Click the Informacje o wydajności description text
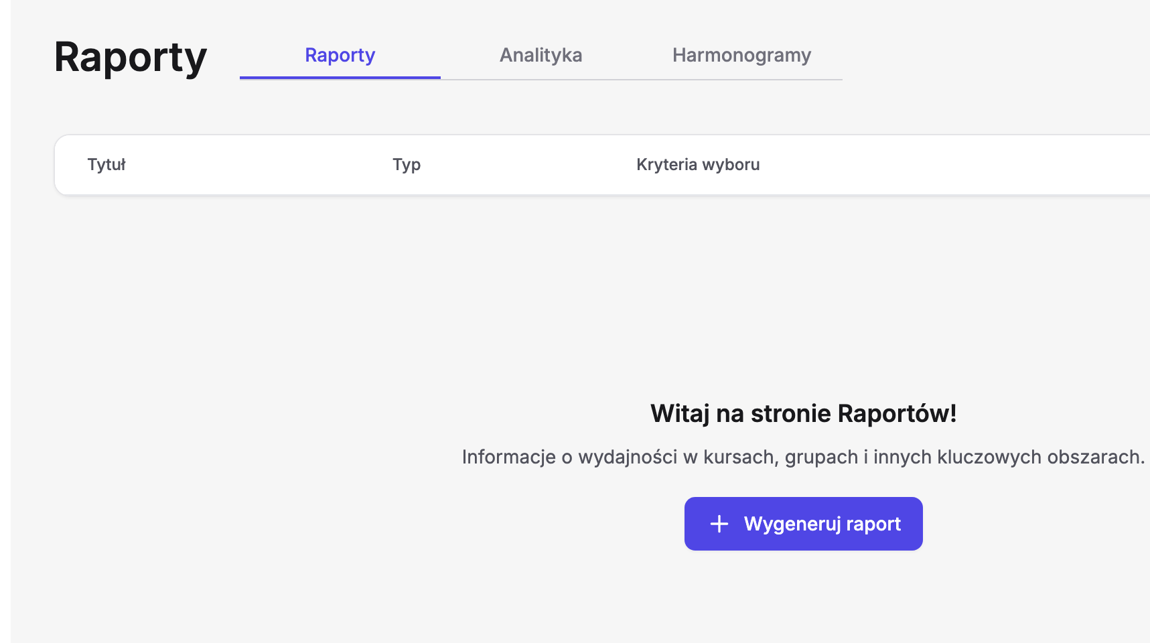 click(804, 457)
